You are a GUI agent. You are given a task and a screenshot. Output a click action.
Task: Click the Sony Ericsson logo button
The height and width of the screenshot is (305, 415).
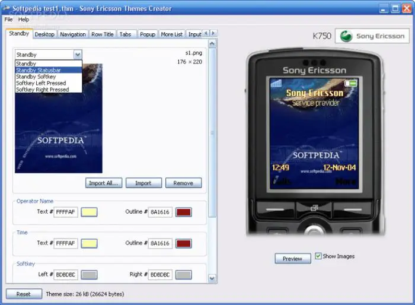(x=372, y=36)
